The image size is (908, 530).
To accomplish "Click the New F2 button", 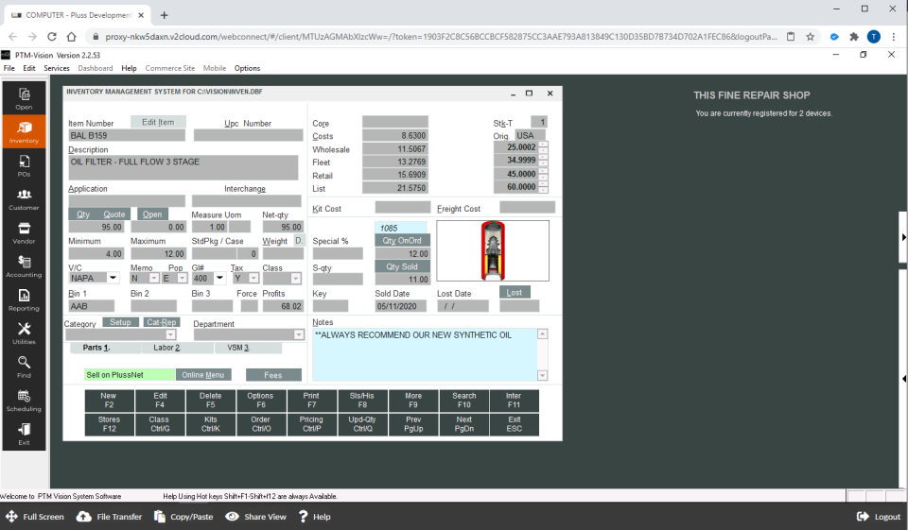I will [109, 401].
